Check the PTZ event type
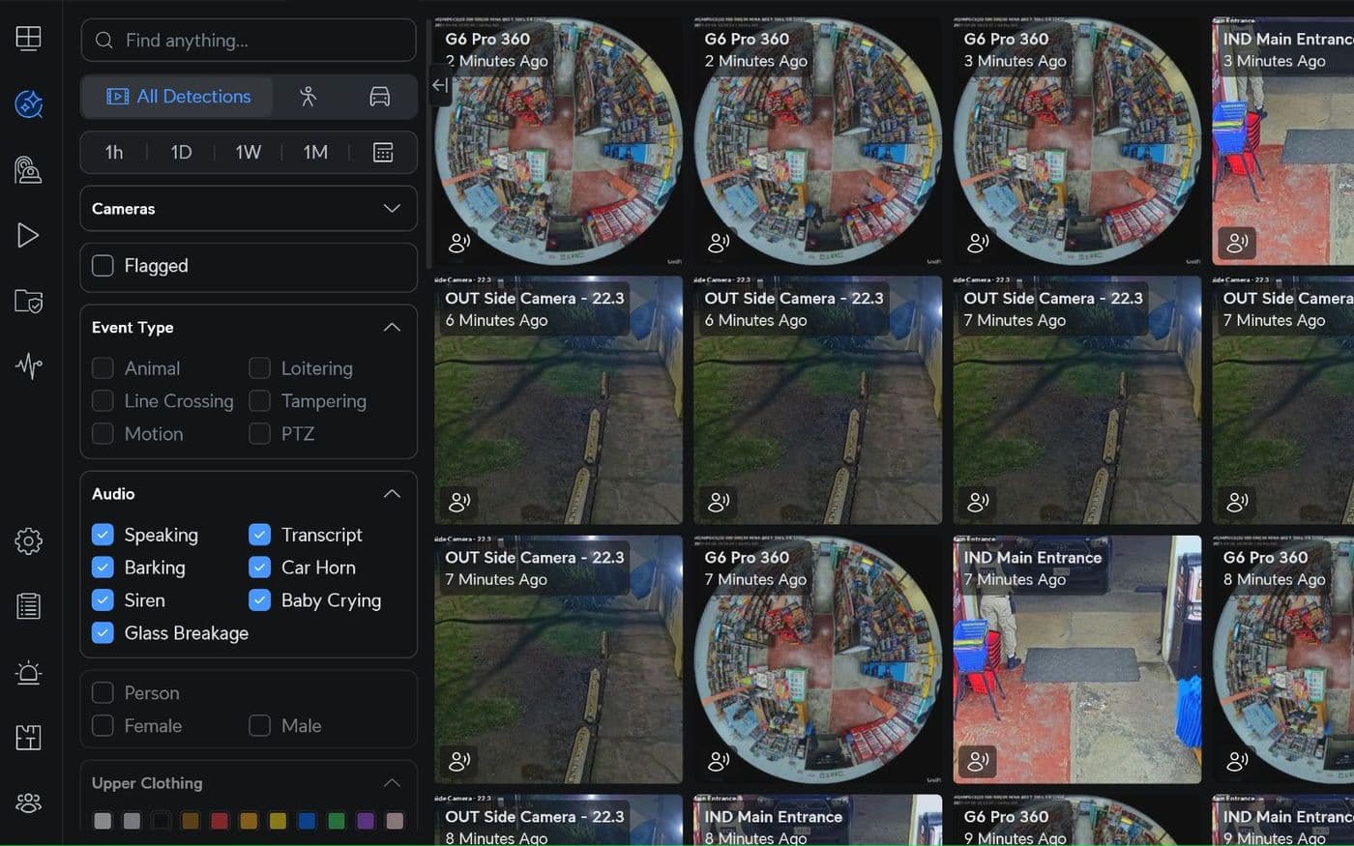1354x846 pixels. click(259, 433)
